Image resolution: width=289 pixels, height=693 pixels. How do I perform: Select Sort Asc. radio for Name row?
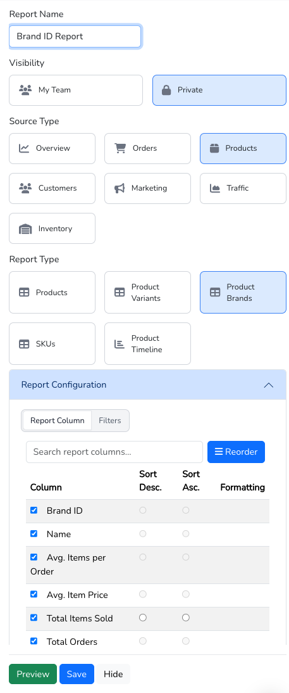[x=186, y=533]
